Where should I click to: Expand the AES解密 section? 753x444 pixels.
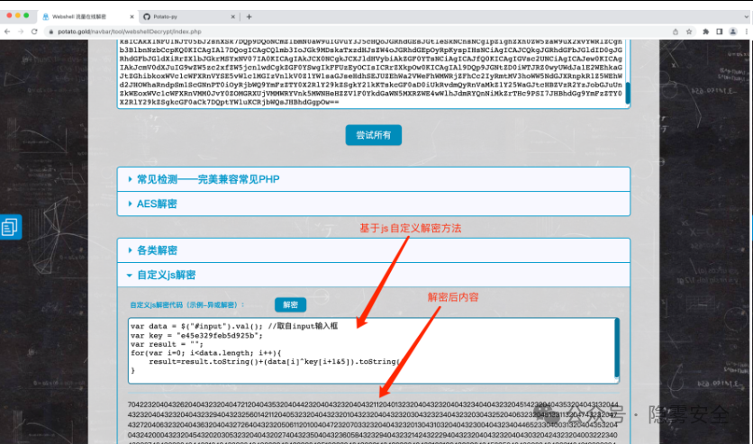[x=374, y=204]
